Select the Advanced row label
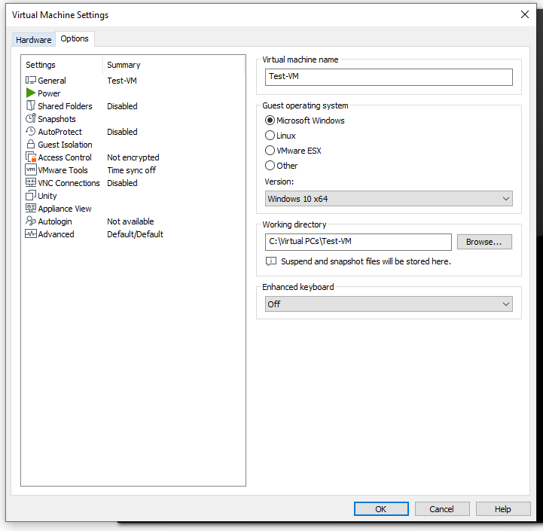The image size is (543, 531). [x=56, y=234]
